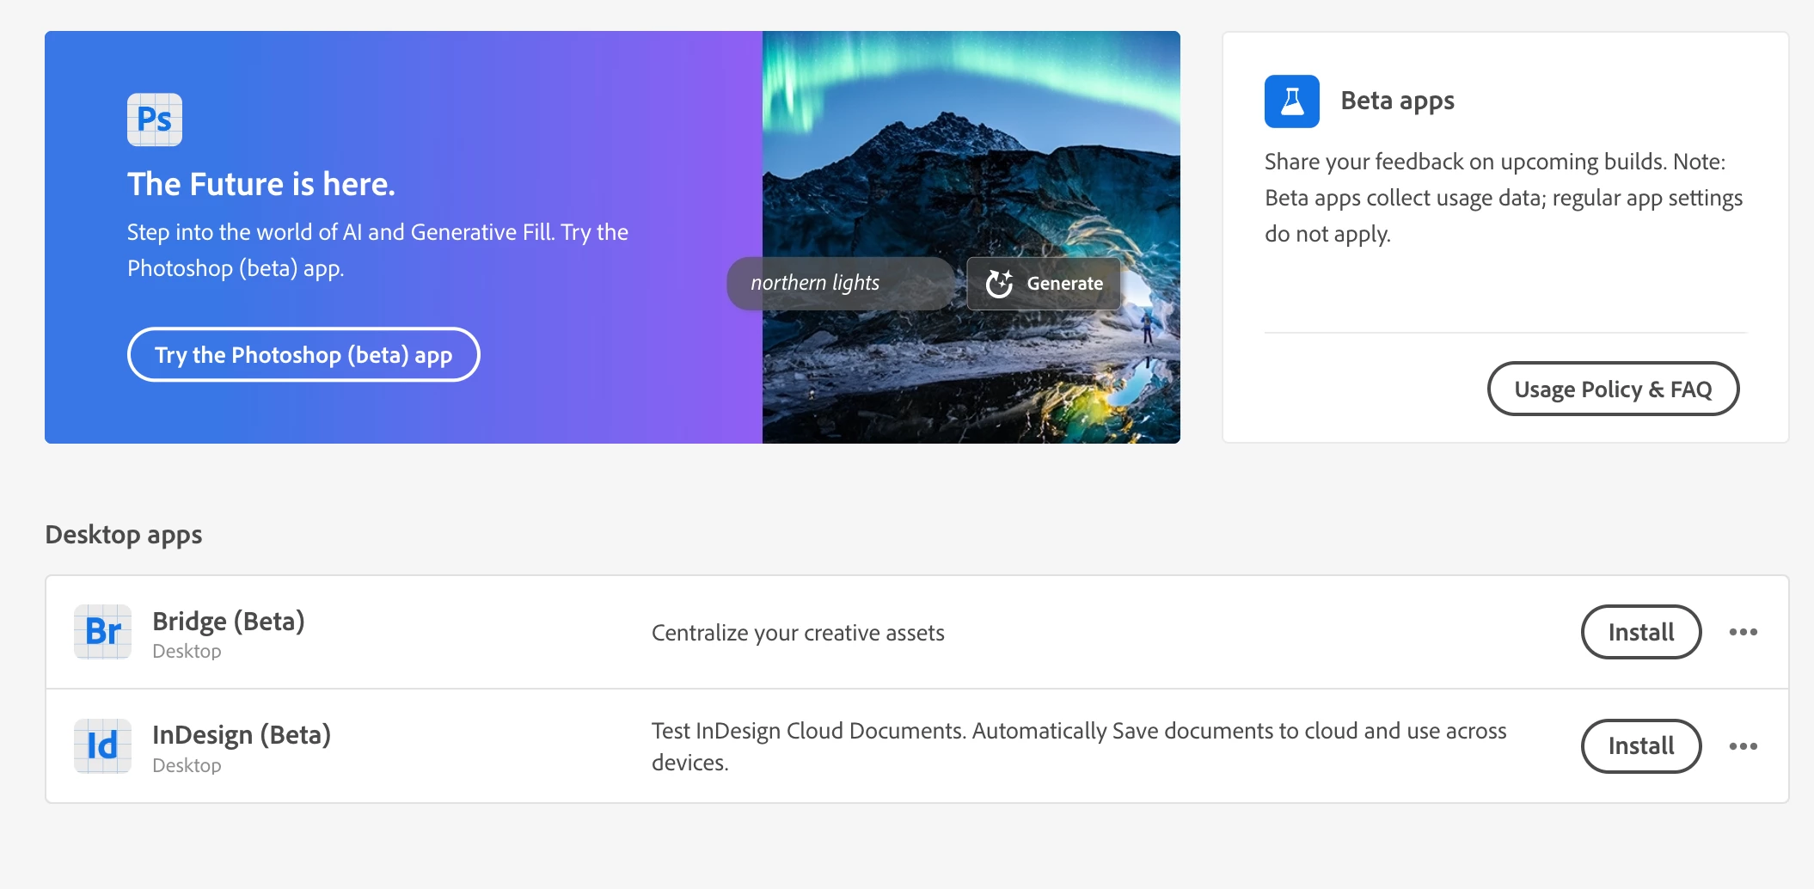Click 'The Future is here.' headline
The width and height of the screenshot is (1814, 889).
click(261, 184)
